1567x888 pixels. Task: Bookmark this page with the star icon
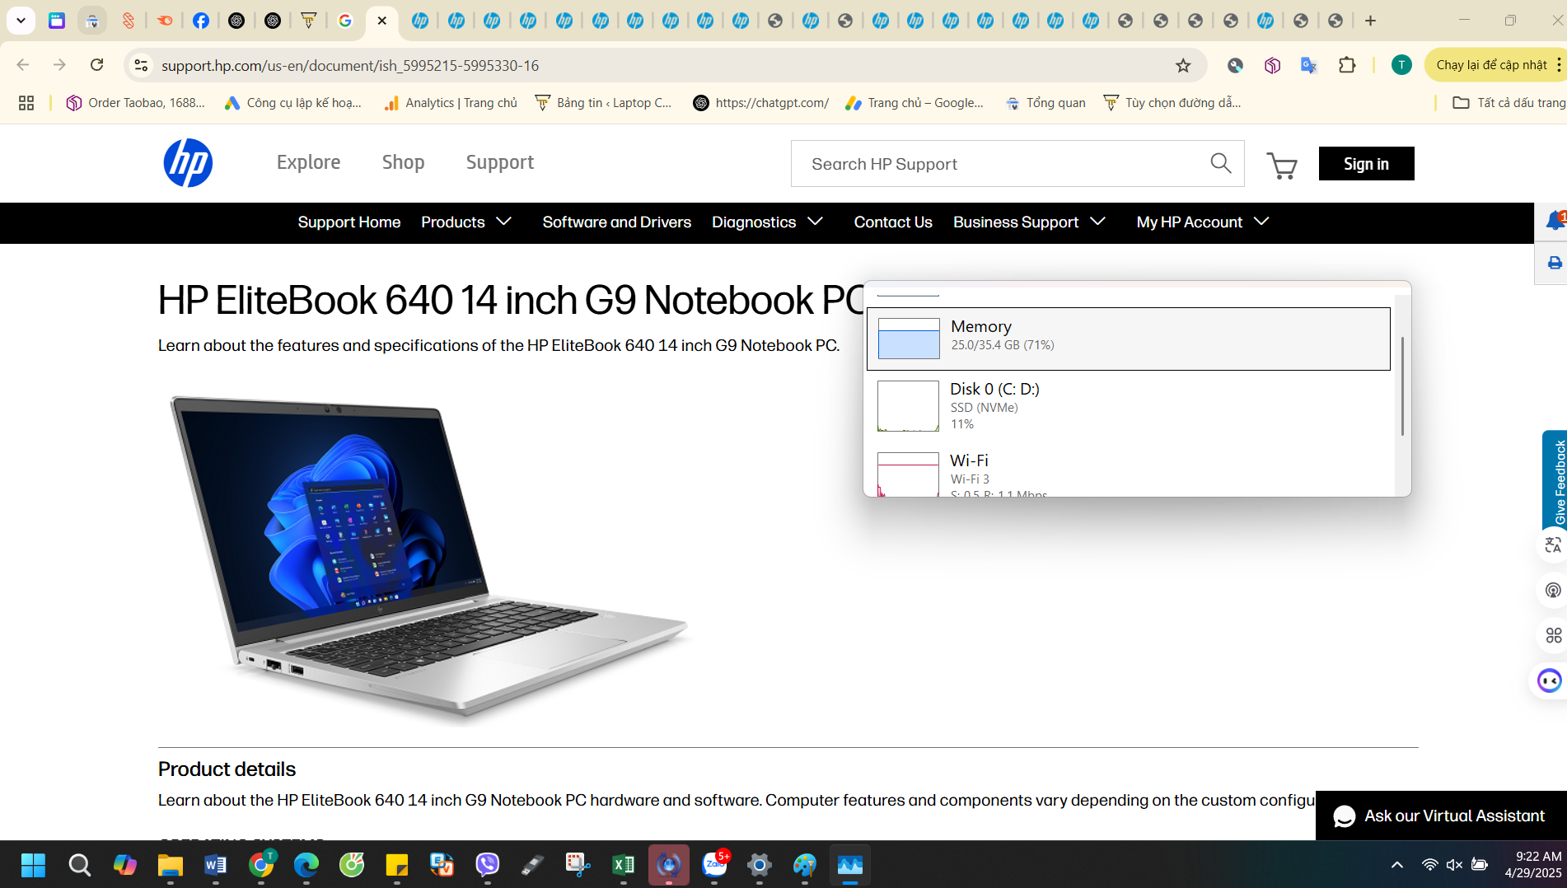[1183, 65]
